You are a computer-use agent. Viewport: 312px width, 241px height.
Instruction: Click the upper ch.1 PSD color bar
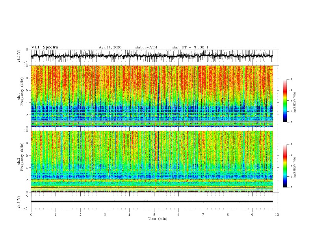click(x=285, y=101)
